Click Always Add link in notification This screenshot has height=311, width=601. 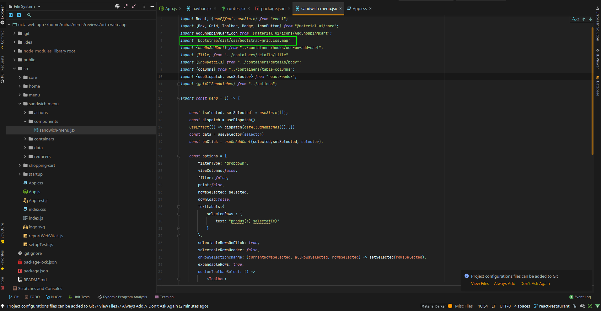pos(504,283)
